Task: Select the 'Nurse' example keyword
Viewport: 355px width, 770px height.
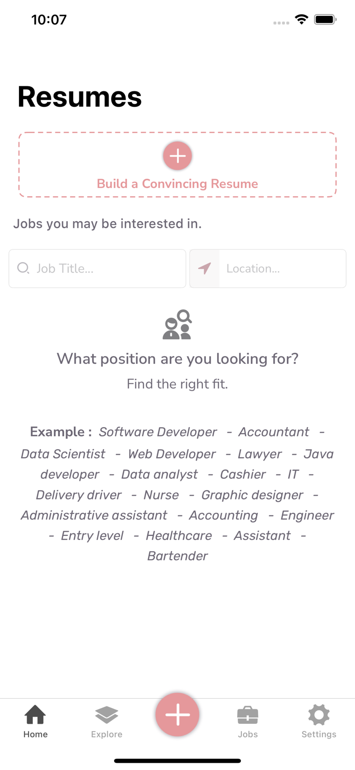Action: tap(161, 495)
